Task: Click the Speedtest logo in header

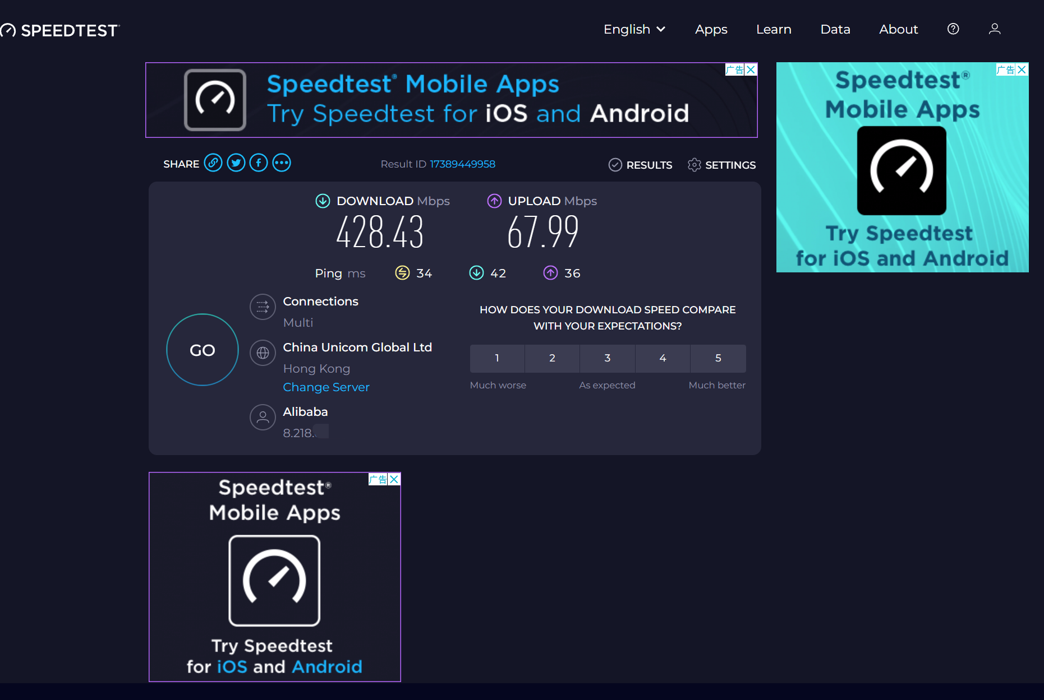Action: coord(60,30)
